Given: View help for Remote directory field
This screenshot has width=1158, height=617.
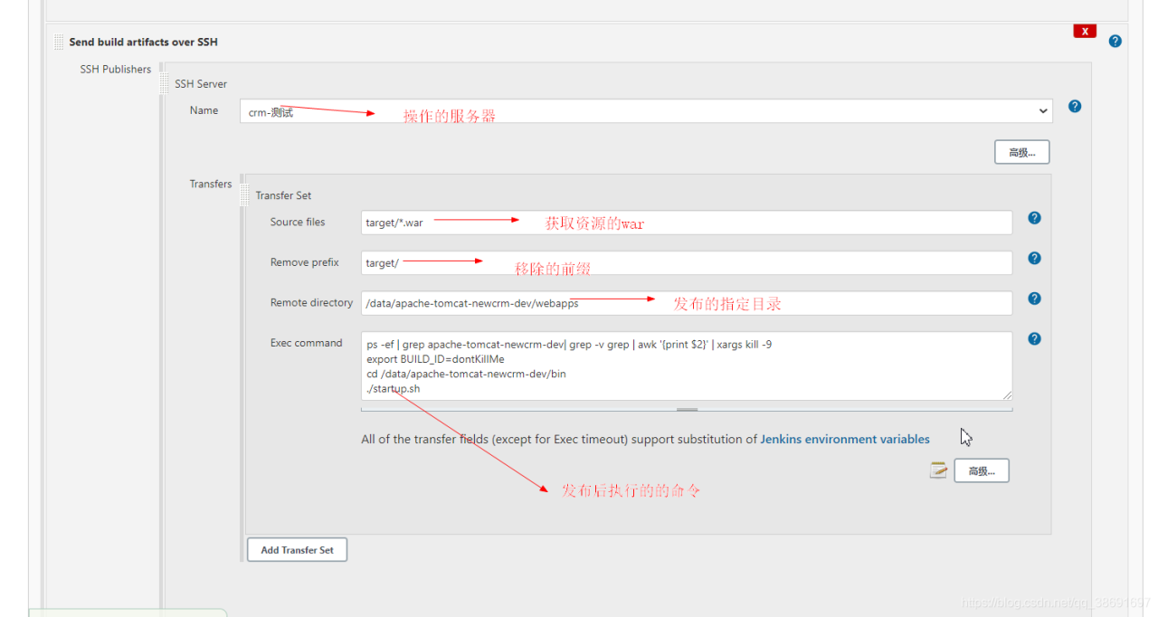Looking at the screenshot, I should tap(1035, 299).
